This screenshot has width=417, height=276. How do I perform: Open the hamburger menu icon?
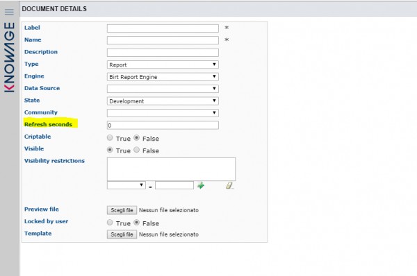click(9, 12)
